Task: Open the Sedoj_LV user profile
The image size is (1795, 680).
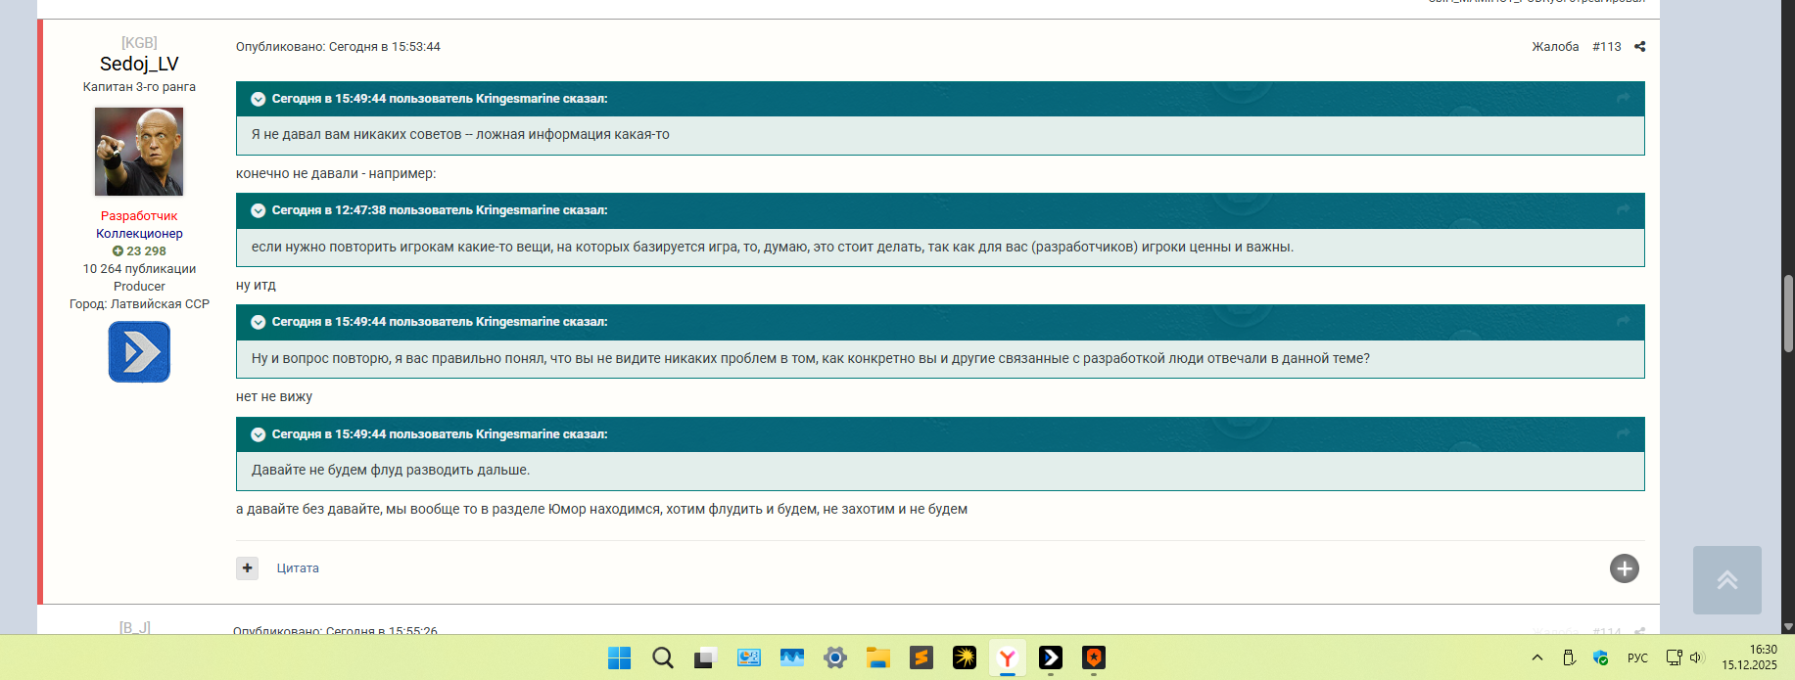Action: coord(139,65)
